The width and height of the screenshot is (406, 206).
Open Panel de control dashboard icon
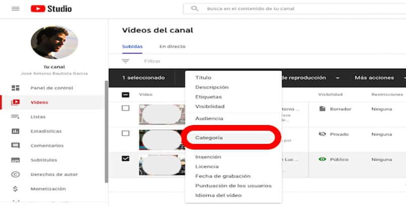pos(16,88)
